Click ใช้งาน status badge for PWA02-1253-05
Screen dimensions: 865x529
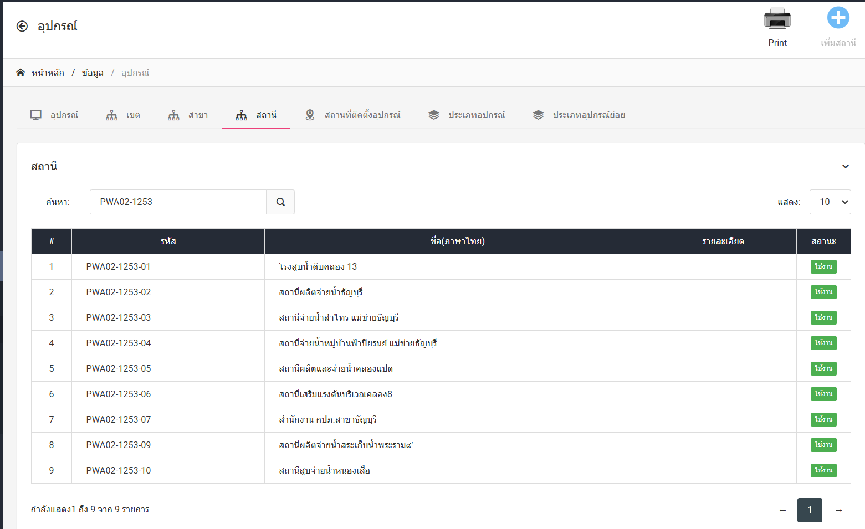(x=823, y=368)
